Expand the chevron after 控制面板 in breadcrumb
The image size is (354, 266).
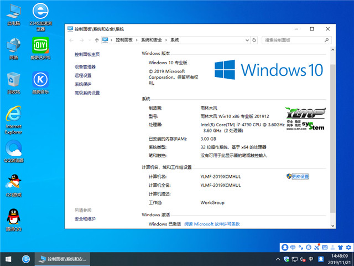tap(137, 40)
